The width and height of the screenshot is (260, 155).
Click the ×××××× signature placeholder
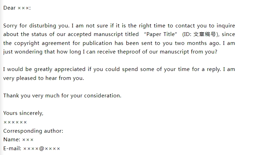[x=15, y=122]
